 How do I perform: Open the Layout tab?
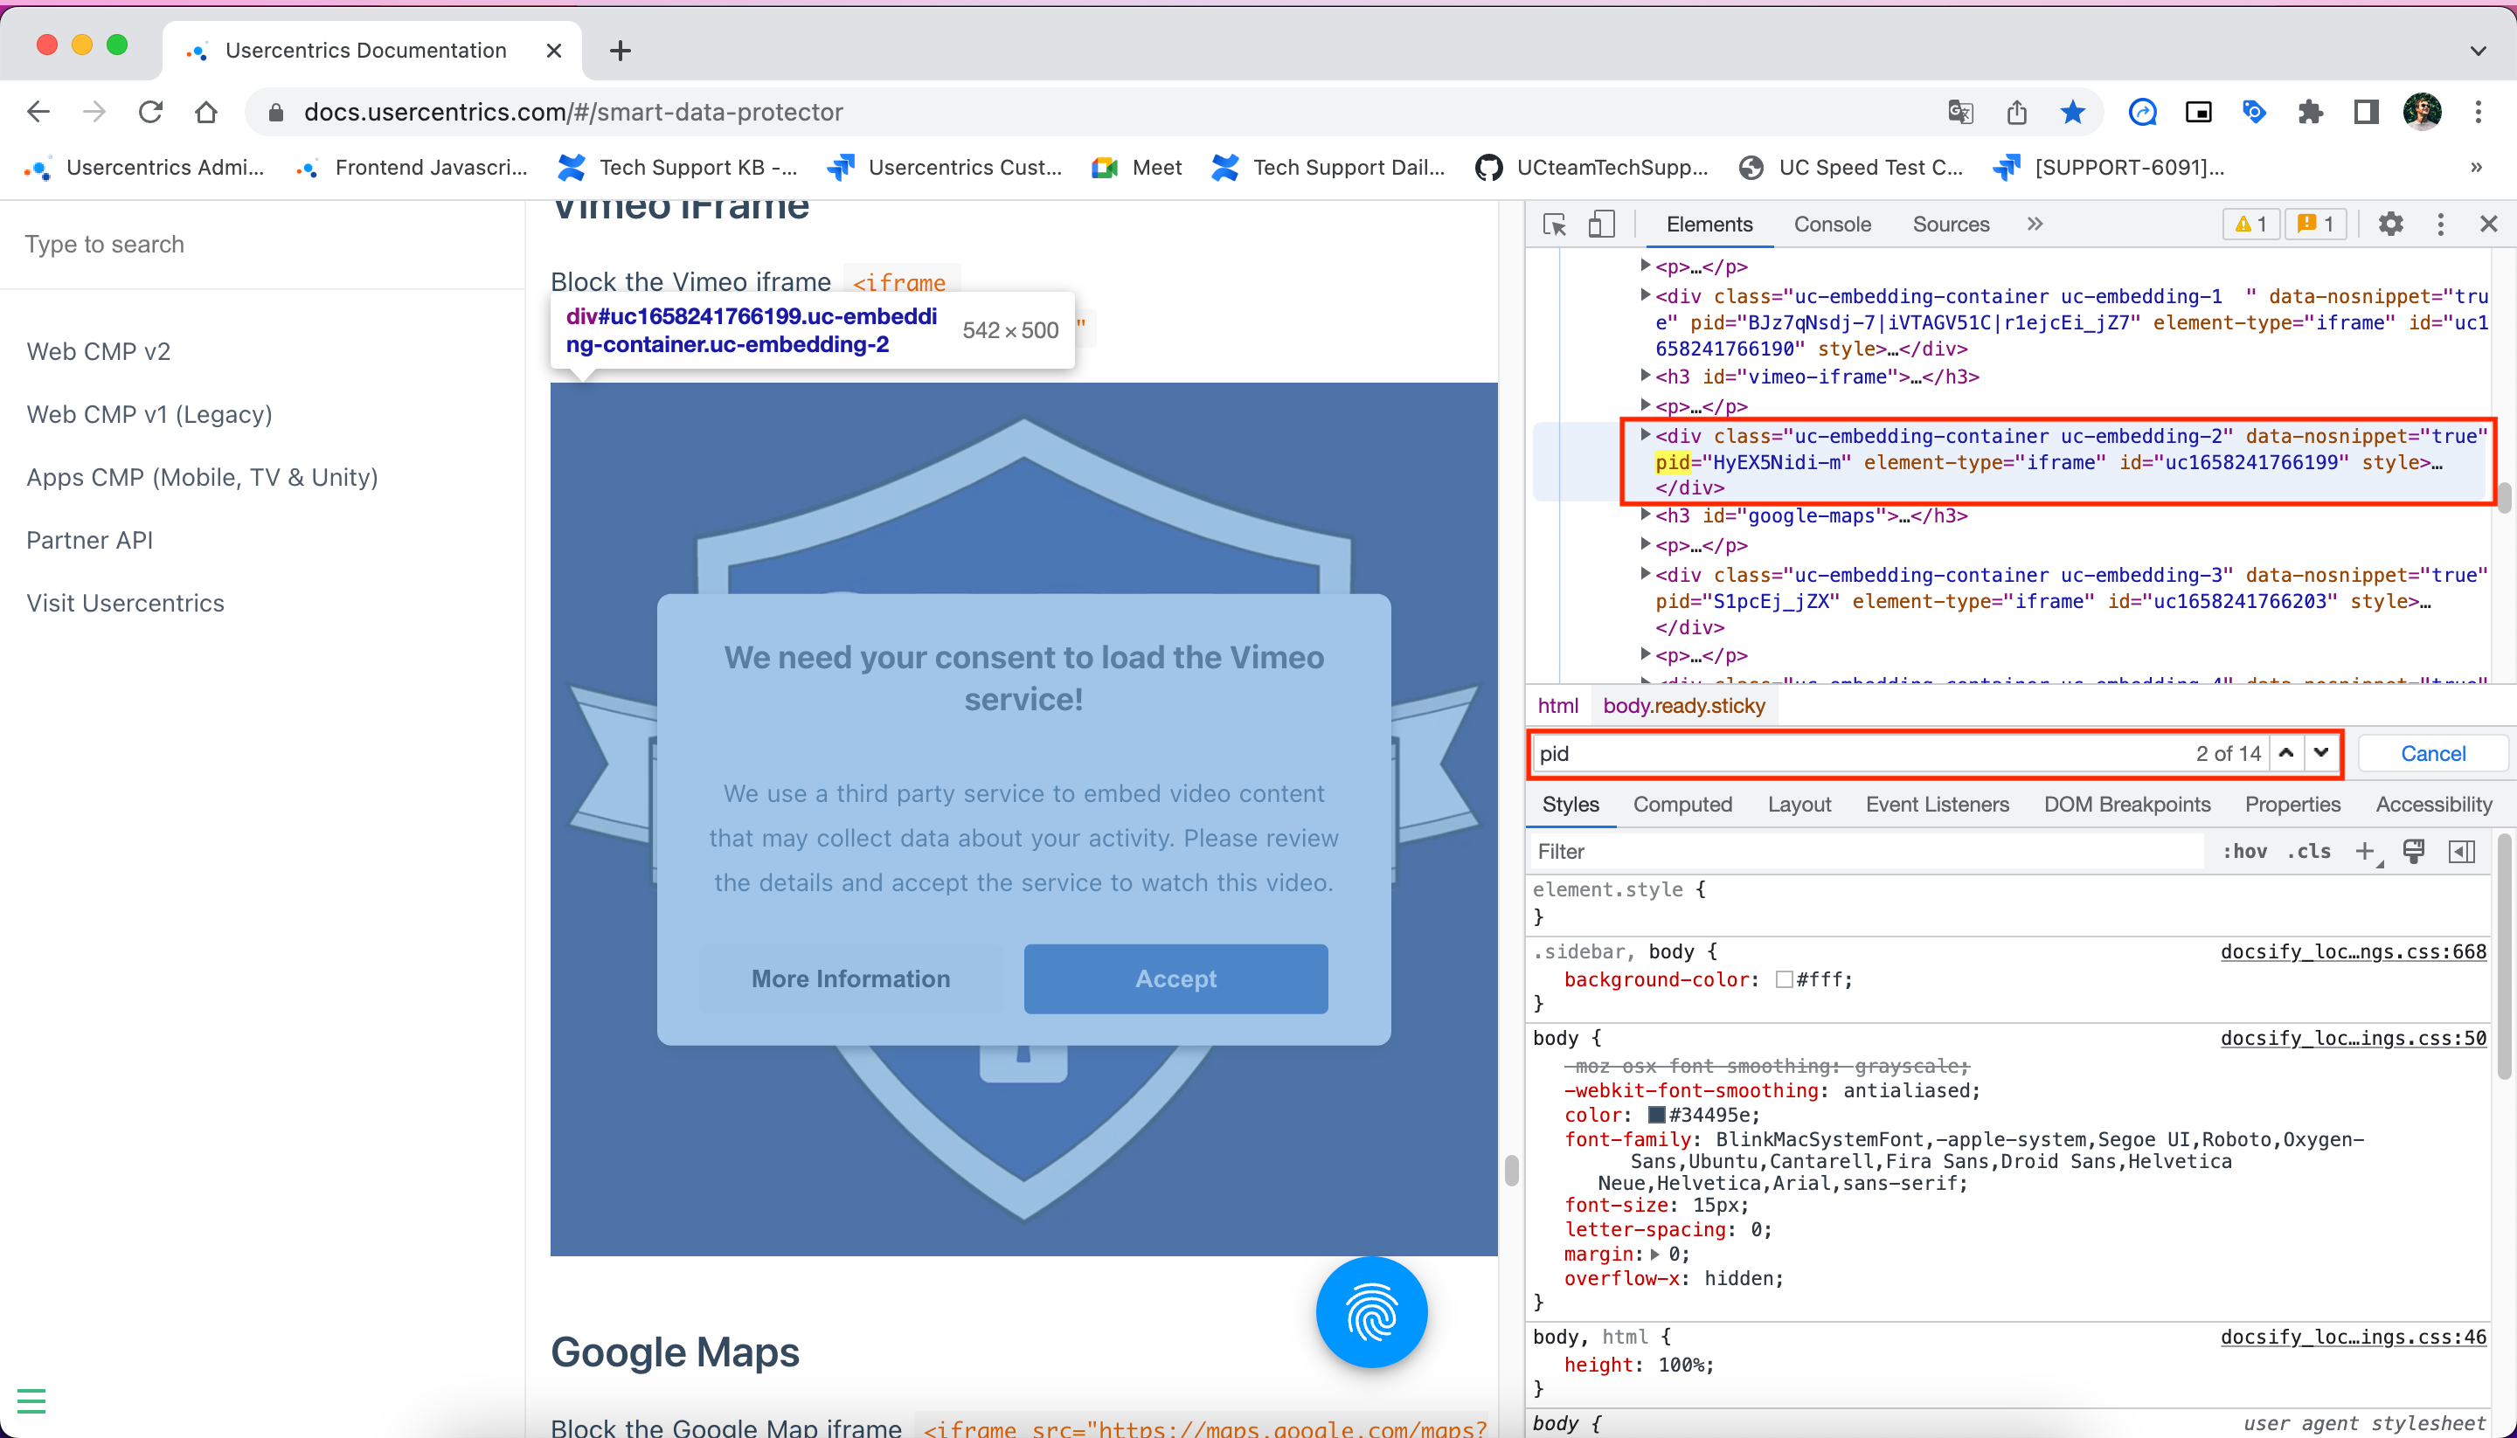[1799, 805]
